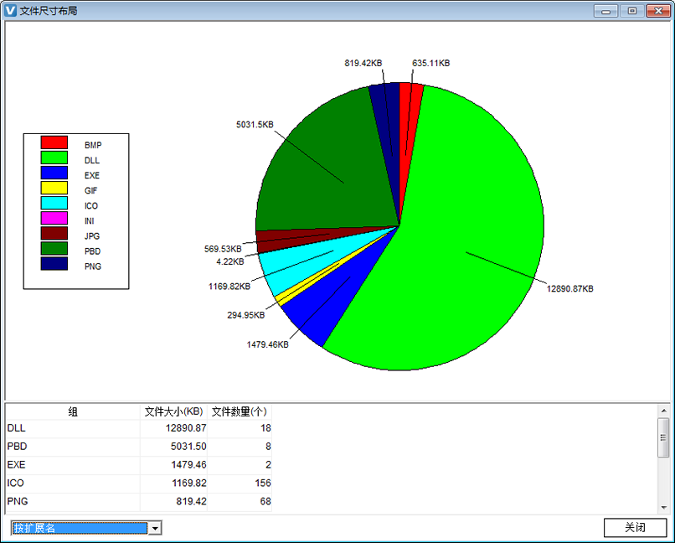Click the 文件大小(KB) column header
Viewport: 675px width, 543px height.
173,411
